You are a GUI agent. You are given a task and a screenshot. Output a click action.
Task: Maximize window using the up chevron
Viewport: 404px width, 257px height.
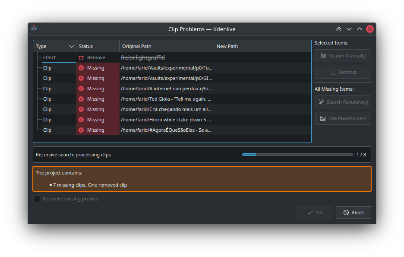(360, 29)
